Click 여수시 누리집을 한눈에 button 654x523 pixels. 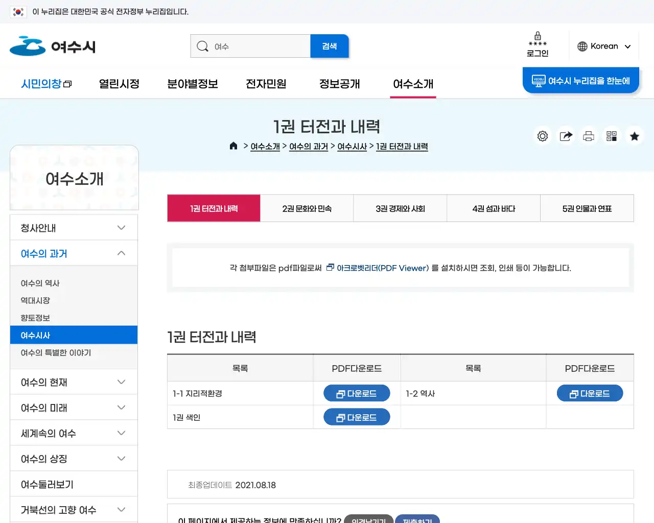(581, 81)
